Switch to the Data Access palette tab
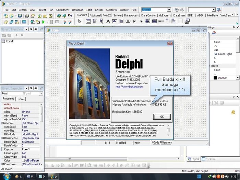The height and width of the screenshot is (180, 240). point(131,15)
